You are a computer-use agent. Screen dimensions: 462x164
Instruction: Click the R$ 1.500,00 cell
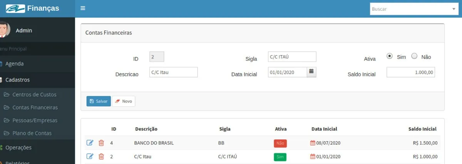pos(425,143)
